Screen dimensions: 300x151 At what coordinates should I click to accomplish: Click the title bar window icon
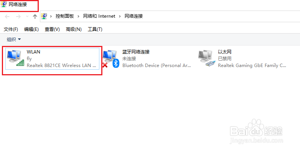[x=4, y=5]
